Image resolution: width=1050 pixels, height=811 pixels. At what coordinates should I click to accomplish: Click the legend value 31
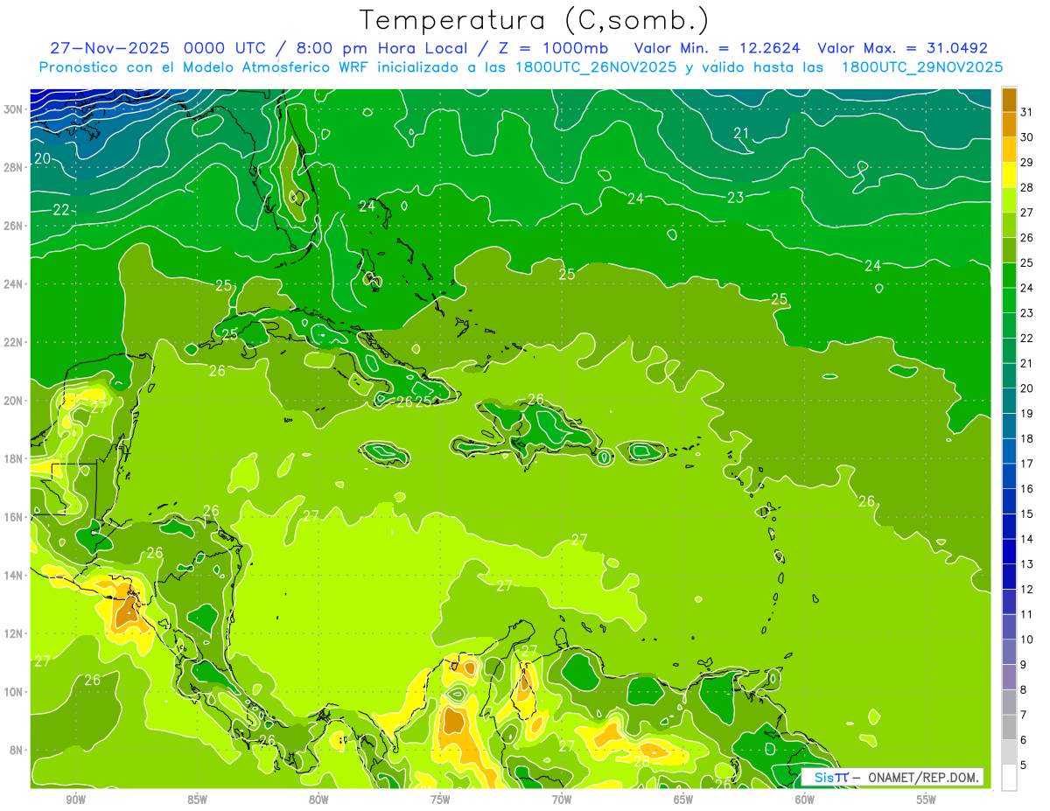tap(1027, 111)
